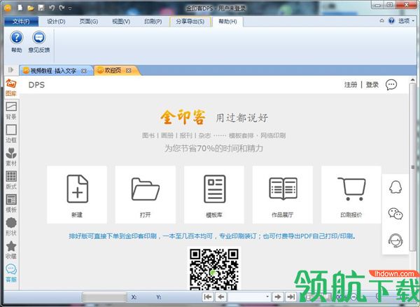This screenshot has height=307, width=420.
Task: Open the page selector combo box
Action: click(249, 296)
